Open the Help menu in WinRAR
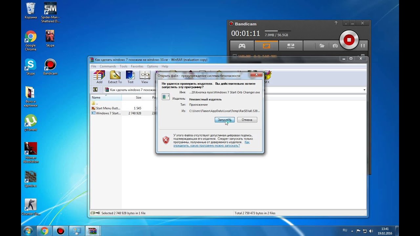420x236 pixels. [165, 66]
